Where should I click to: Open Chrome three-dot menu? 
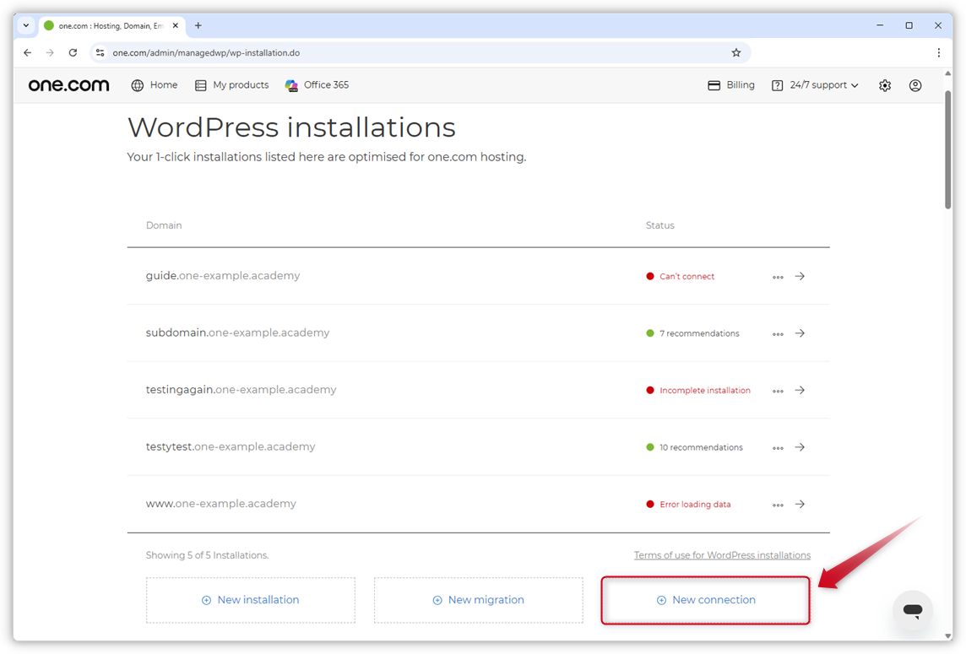tap(938, 53)
